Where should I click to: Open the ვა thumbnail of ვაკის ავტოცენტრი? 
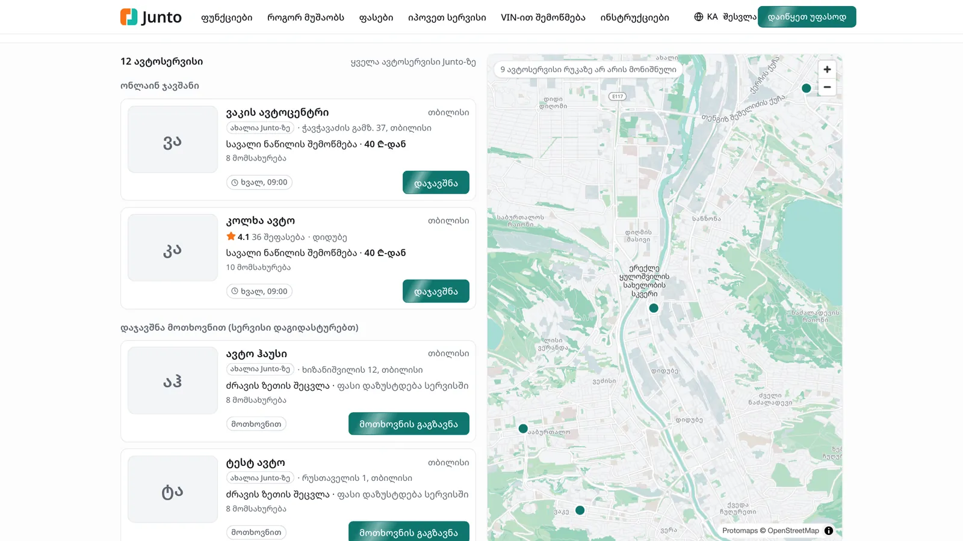click(x=173, y=139)
